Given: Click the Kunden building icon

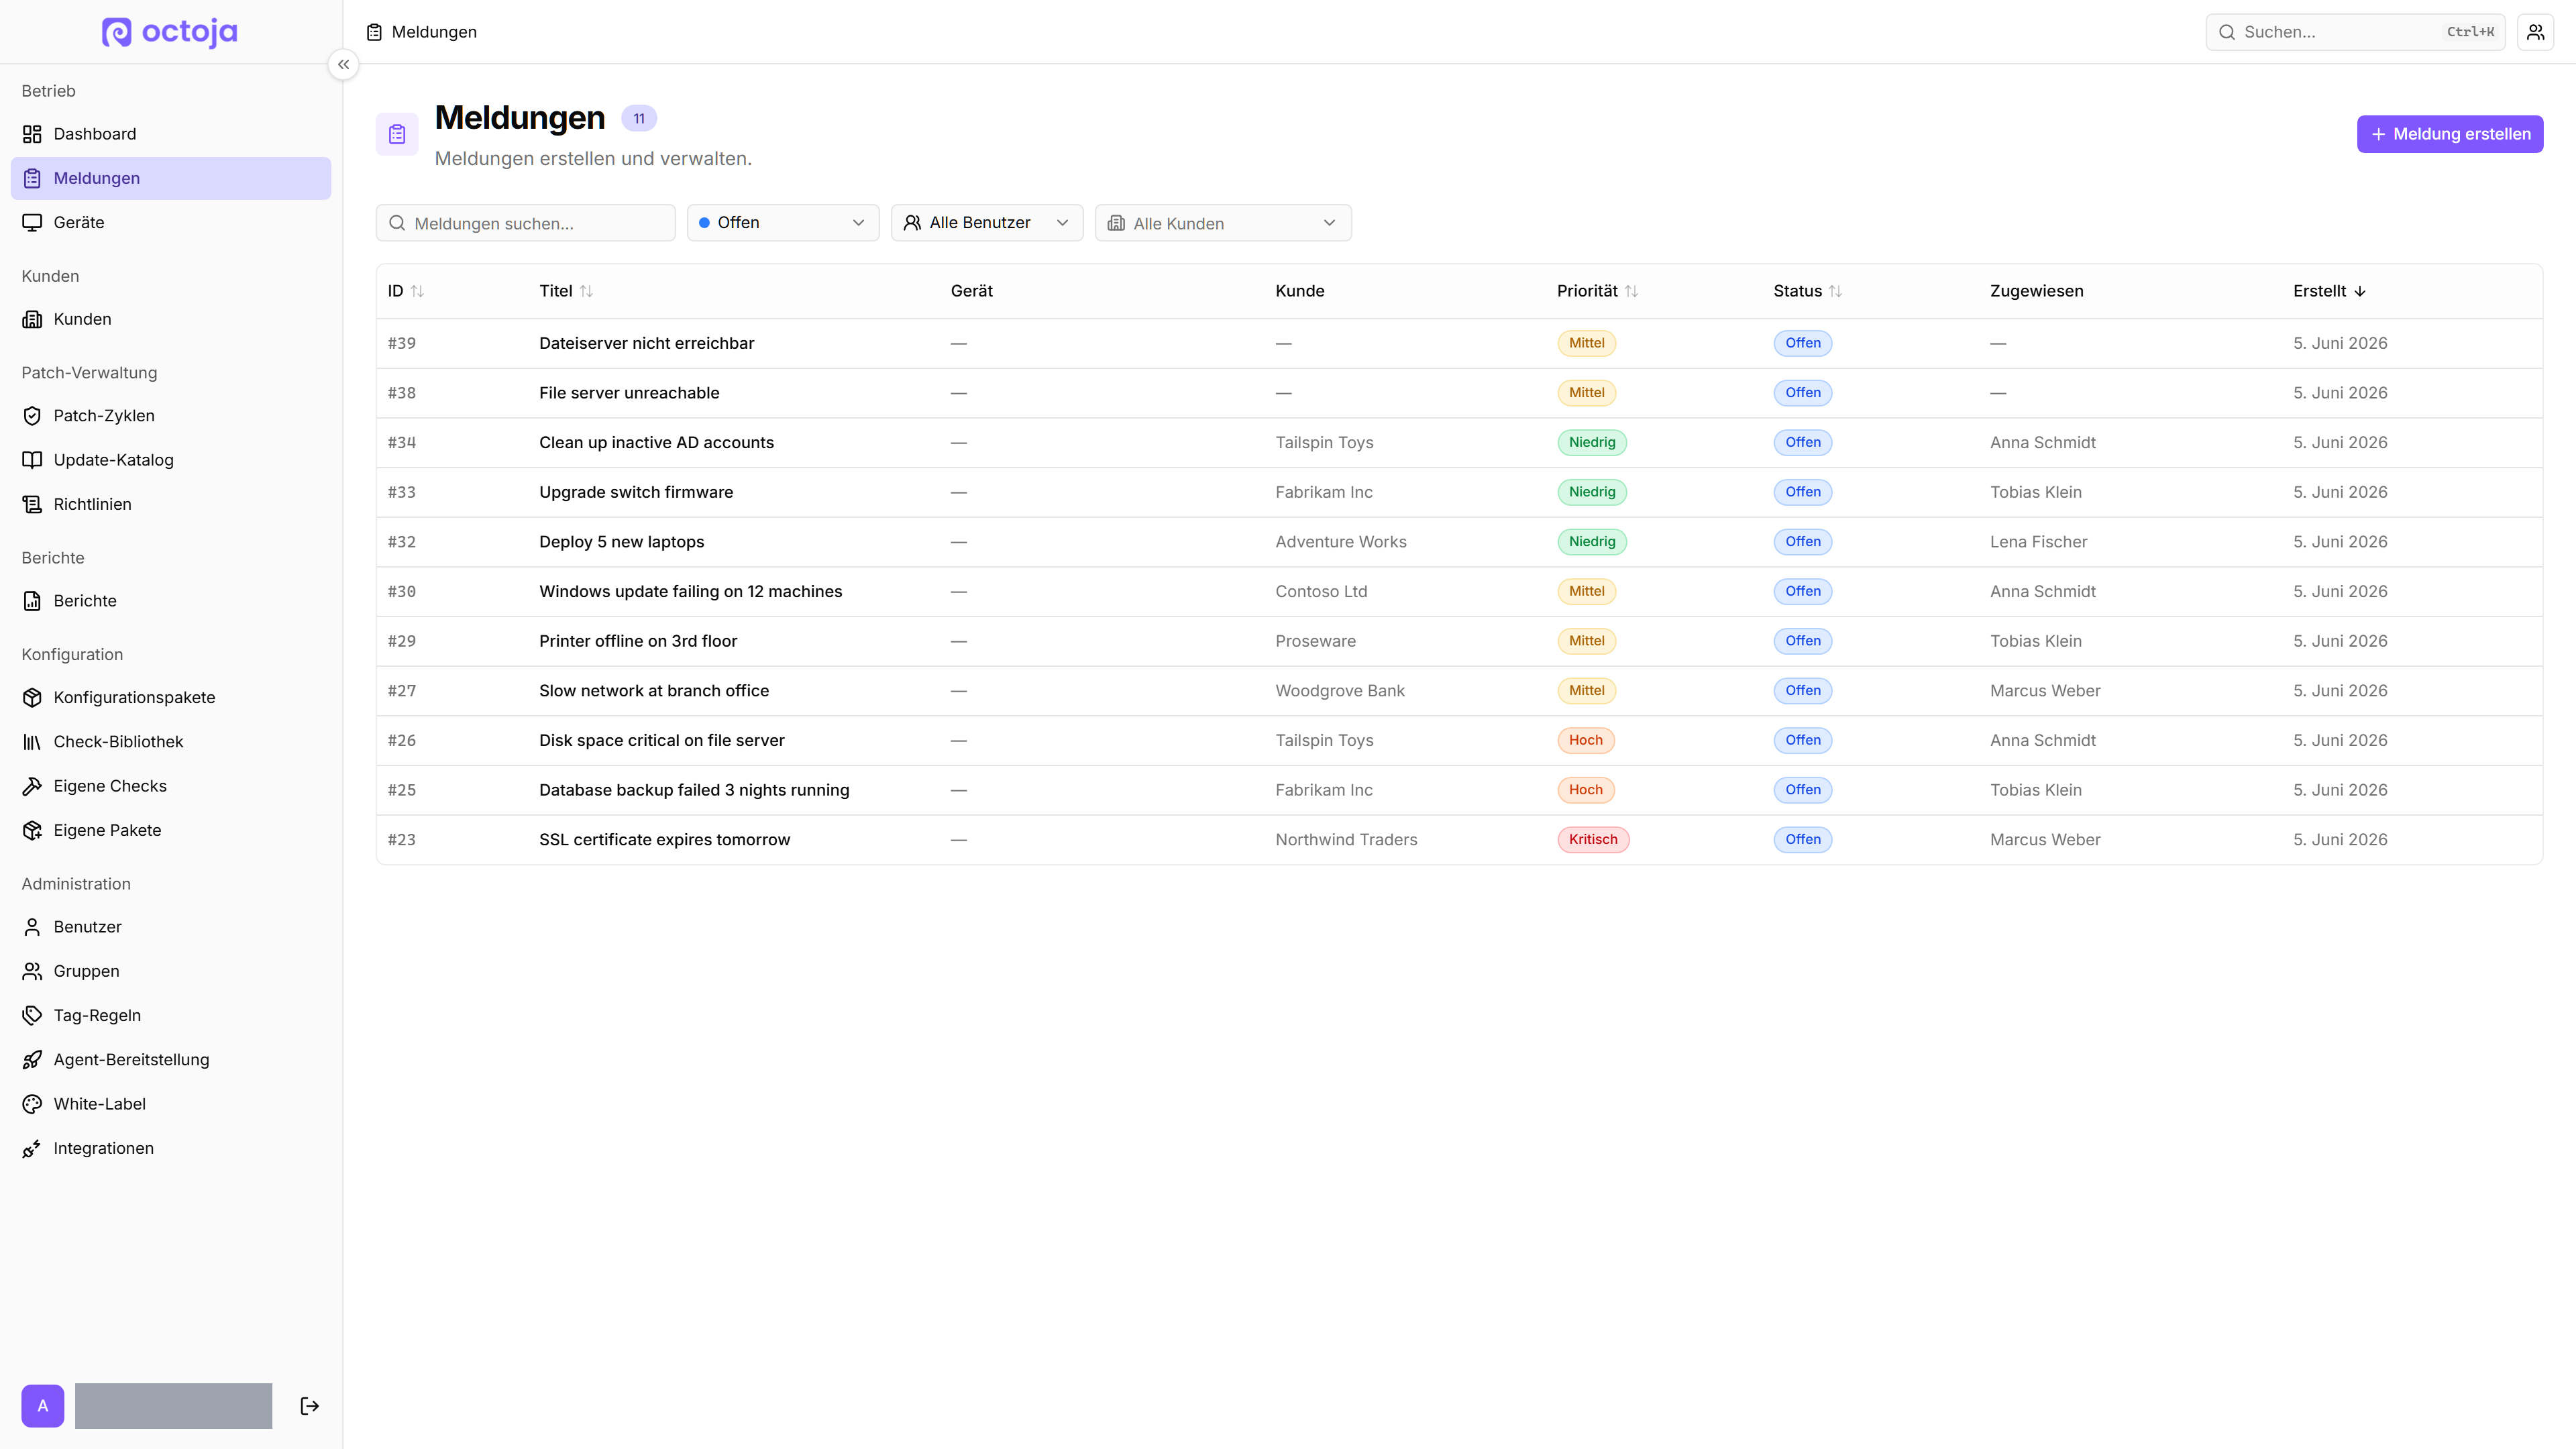Looking at the screenshot, I should (x=32, y=319).
